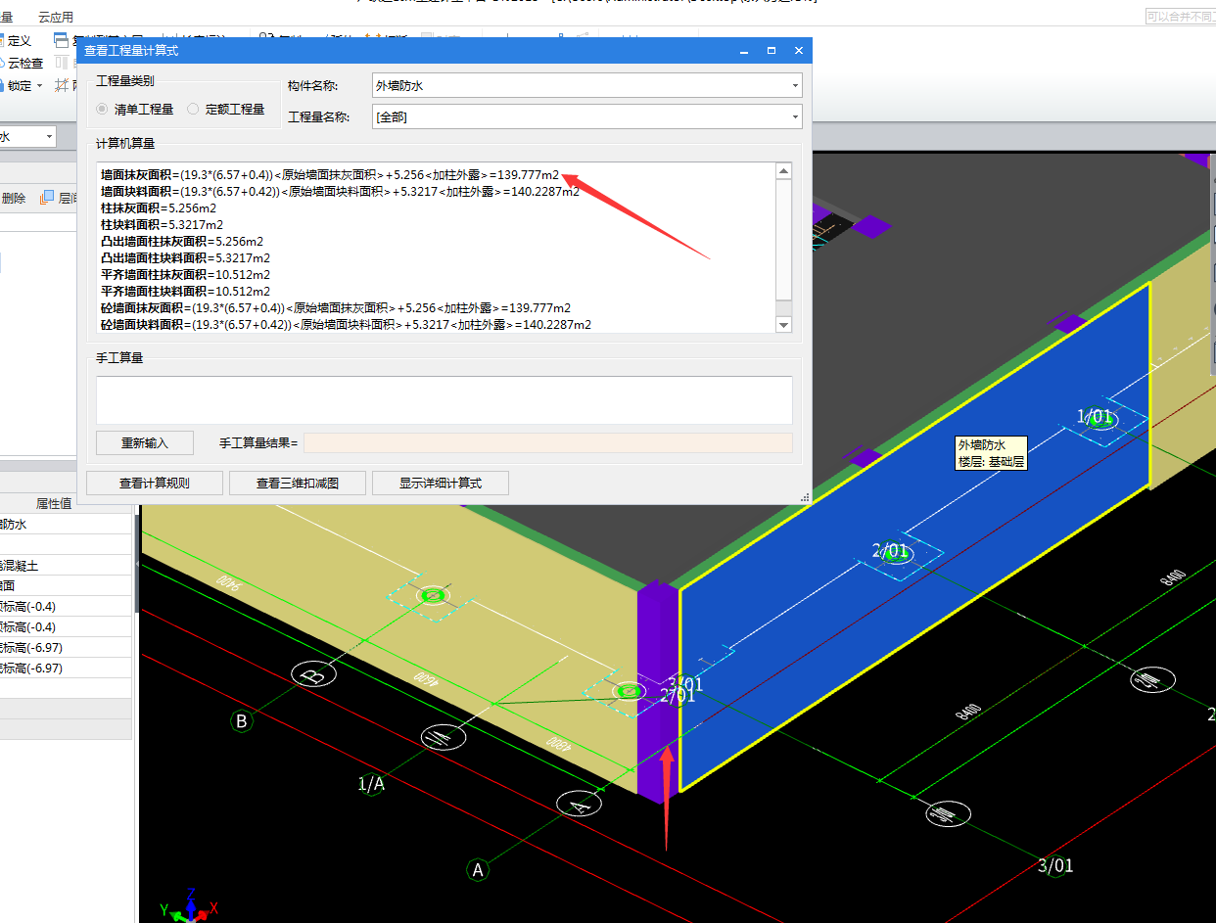Click the 查看三维扣减图 button
Screen dimensions: 1216x923
[298, 483]
